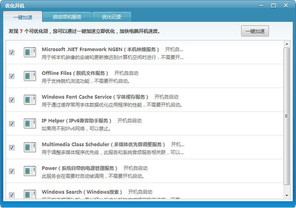Uncheck the Microsoft .NET Framework NGEN checkbox
The image size is (296, 208).
point(12,52)
